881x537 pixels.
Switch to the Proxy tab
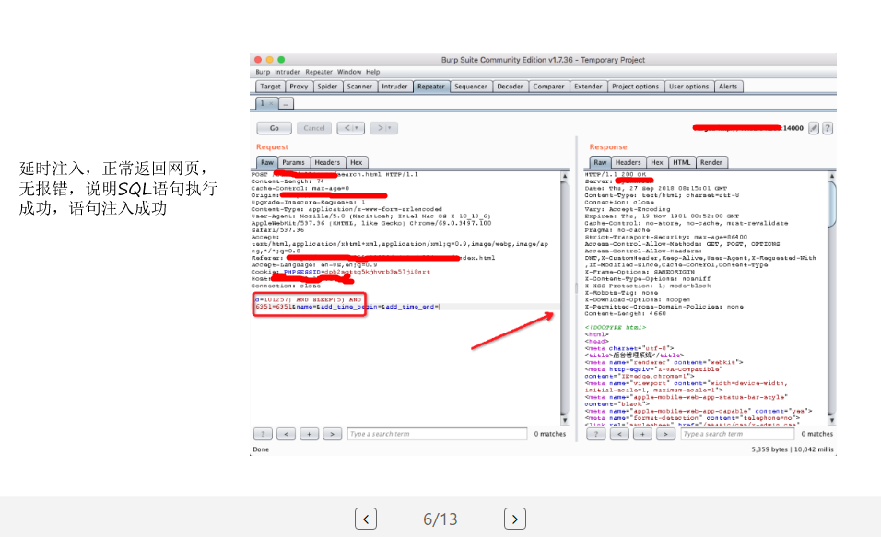299,87
